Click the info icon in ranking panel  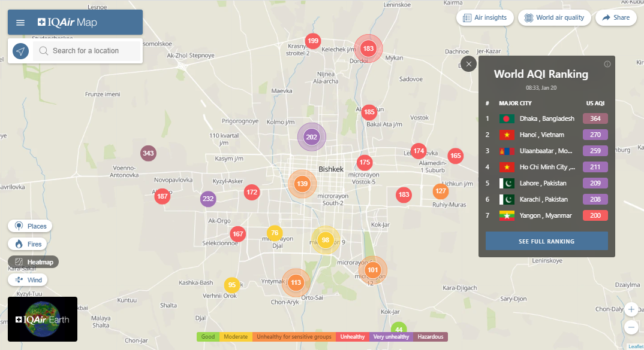pos(607,64)
